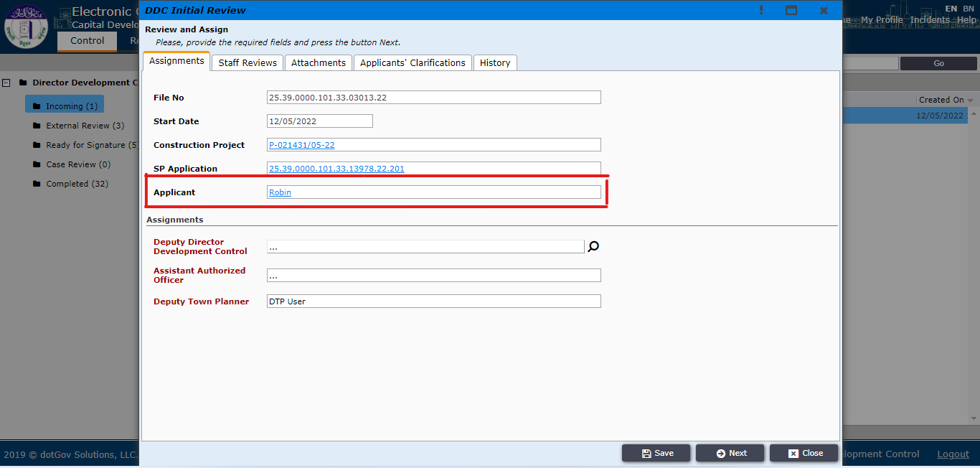Switch to Applicants' Clarifications tab

pos(413,63)
